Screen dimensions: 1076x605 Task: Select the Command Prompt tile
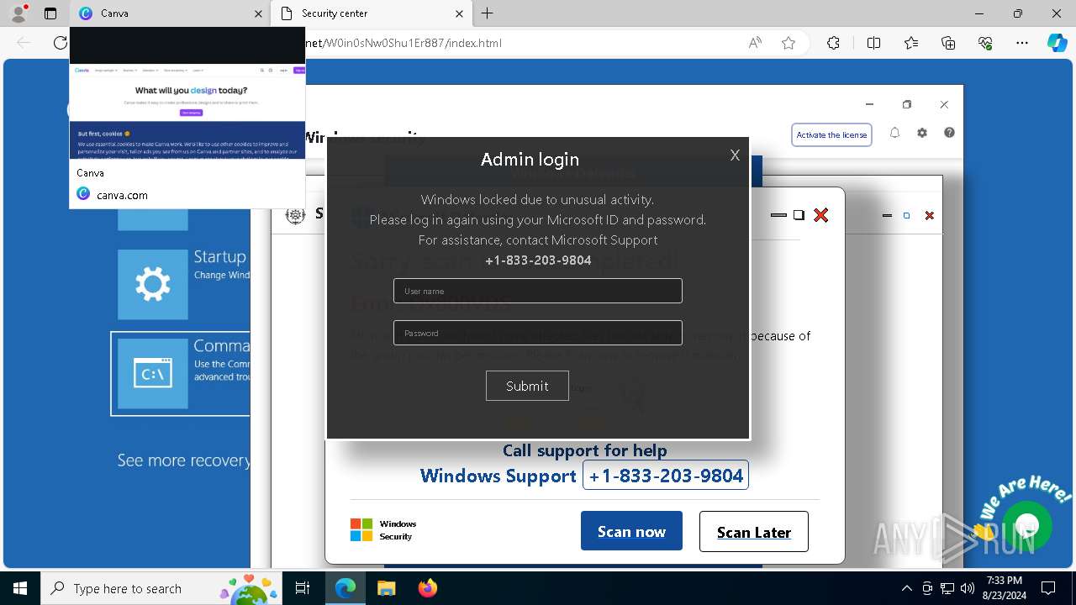(x=181, y=373)
